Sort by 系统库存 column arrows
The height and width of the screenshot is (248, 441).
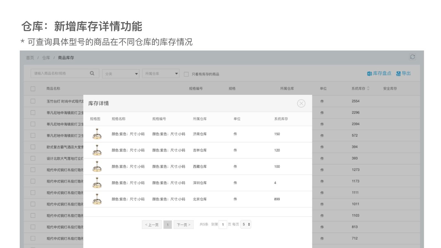[x=368, y=88]
